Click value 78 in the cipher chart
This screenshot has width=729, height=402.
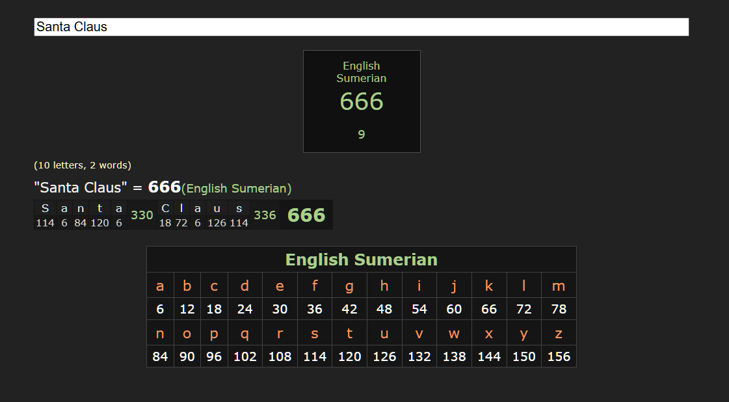point(559,309)
